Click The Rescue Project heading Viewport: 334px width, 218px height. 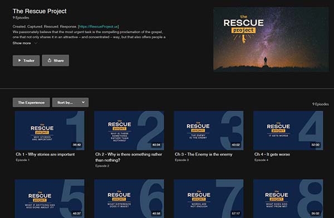pos(40,11)
